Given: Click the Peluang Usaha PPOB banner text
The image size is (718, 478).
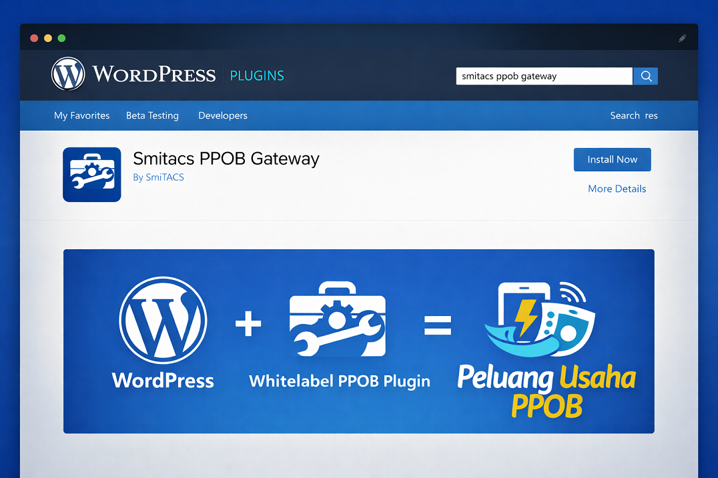Looking at the screenshot, I should (546, 390).
